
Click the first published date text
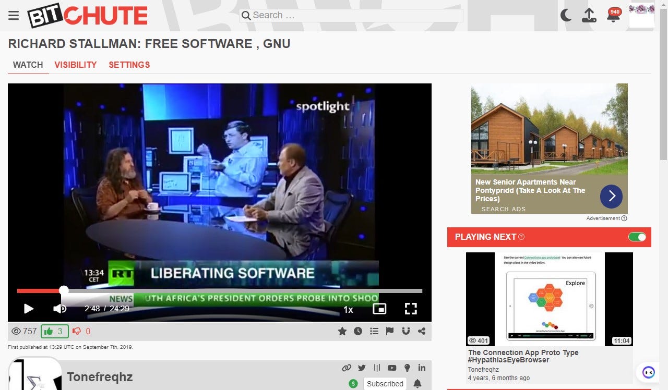tap(70, 347)
